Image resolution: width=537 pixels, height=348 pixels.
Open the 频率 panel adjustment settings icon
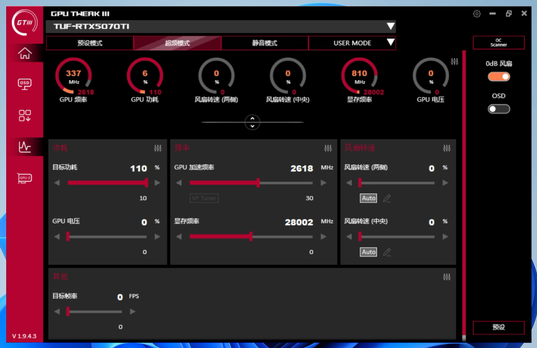click(x=328, y=148)
